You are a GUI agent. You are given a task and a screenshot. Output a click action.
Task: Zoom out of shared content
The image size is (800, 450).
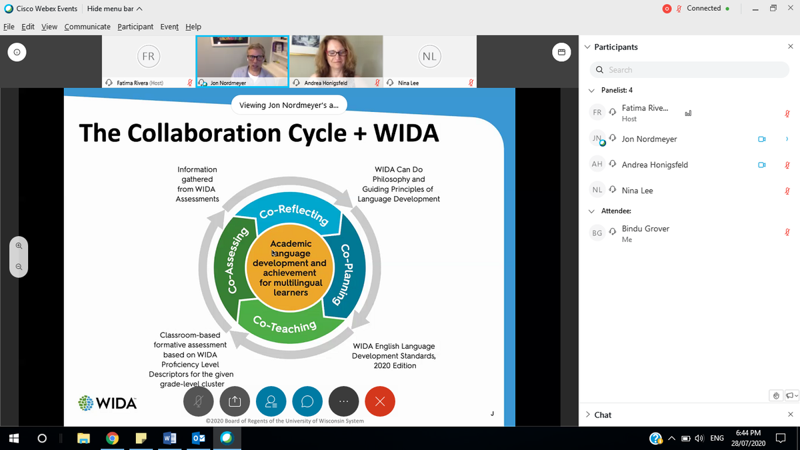pos(19,267)
